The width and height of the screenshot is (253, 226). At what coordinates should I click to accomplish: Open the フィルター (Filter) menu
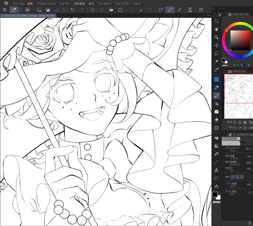[x=105, y=3]
